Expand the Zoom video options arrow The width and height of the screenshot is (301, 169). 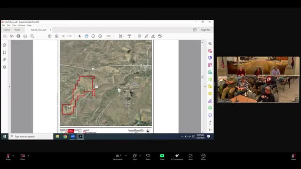coord(28,155)
